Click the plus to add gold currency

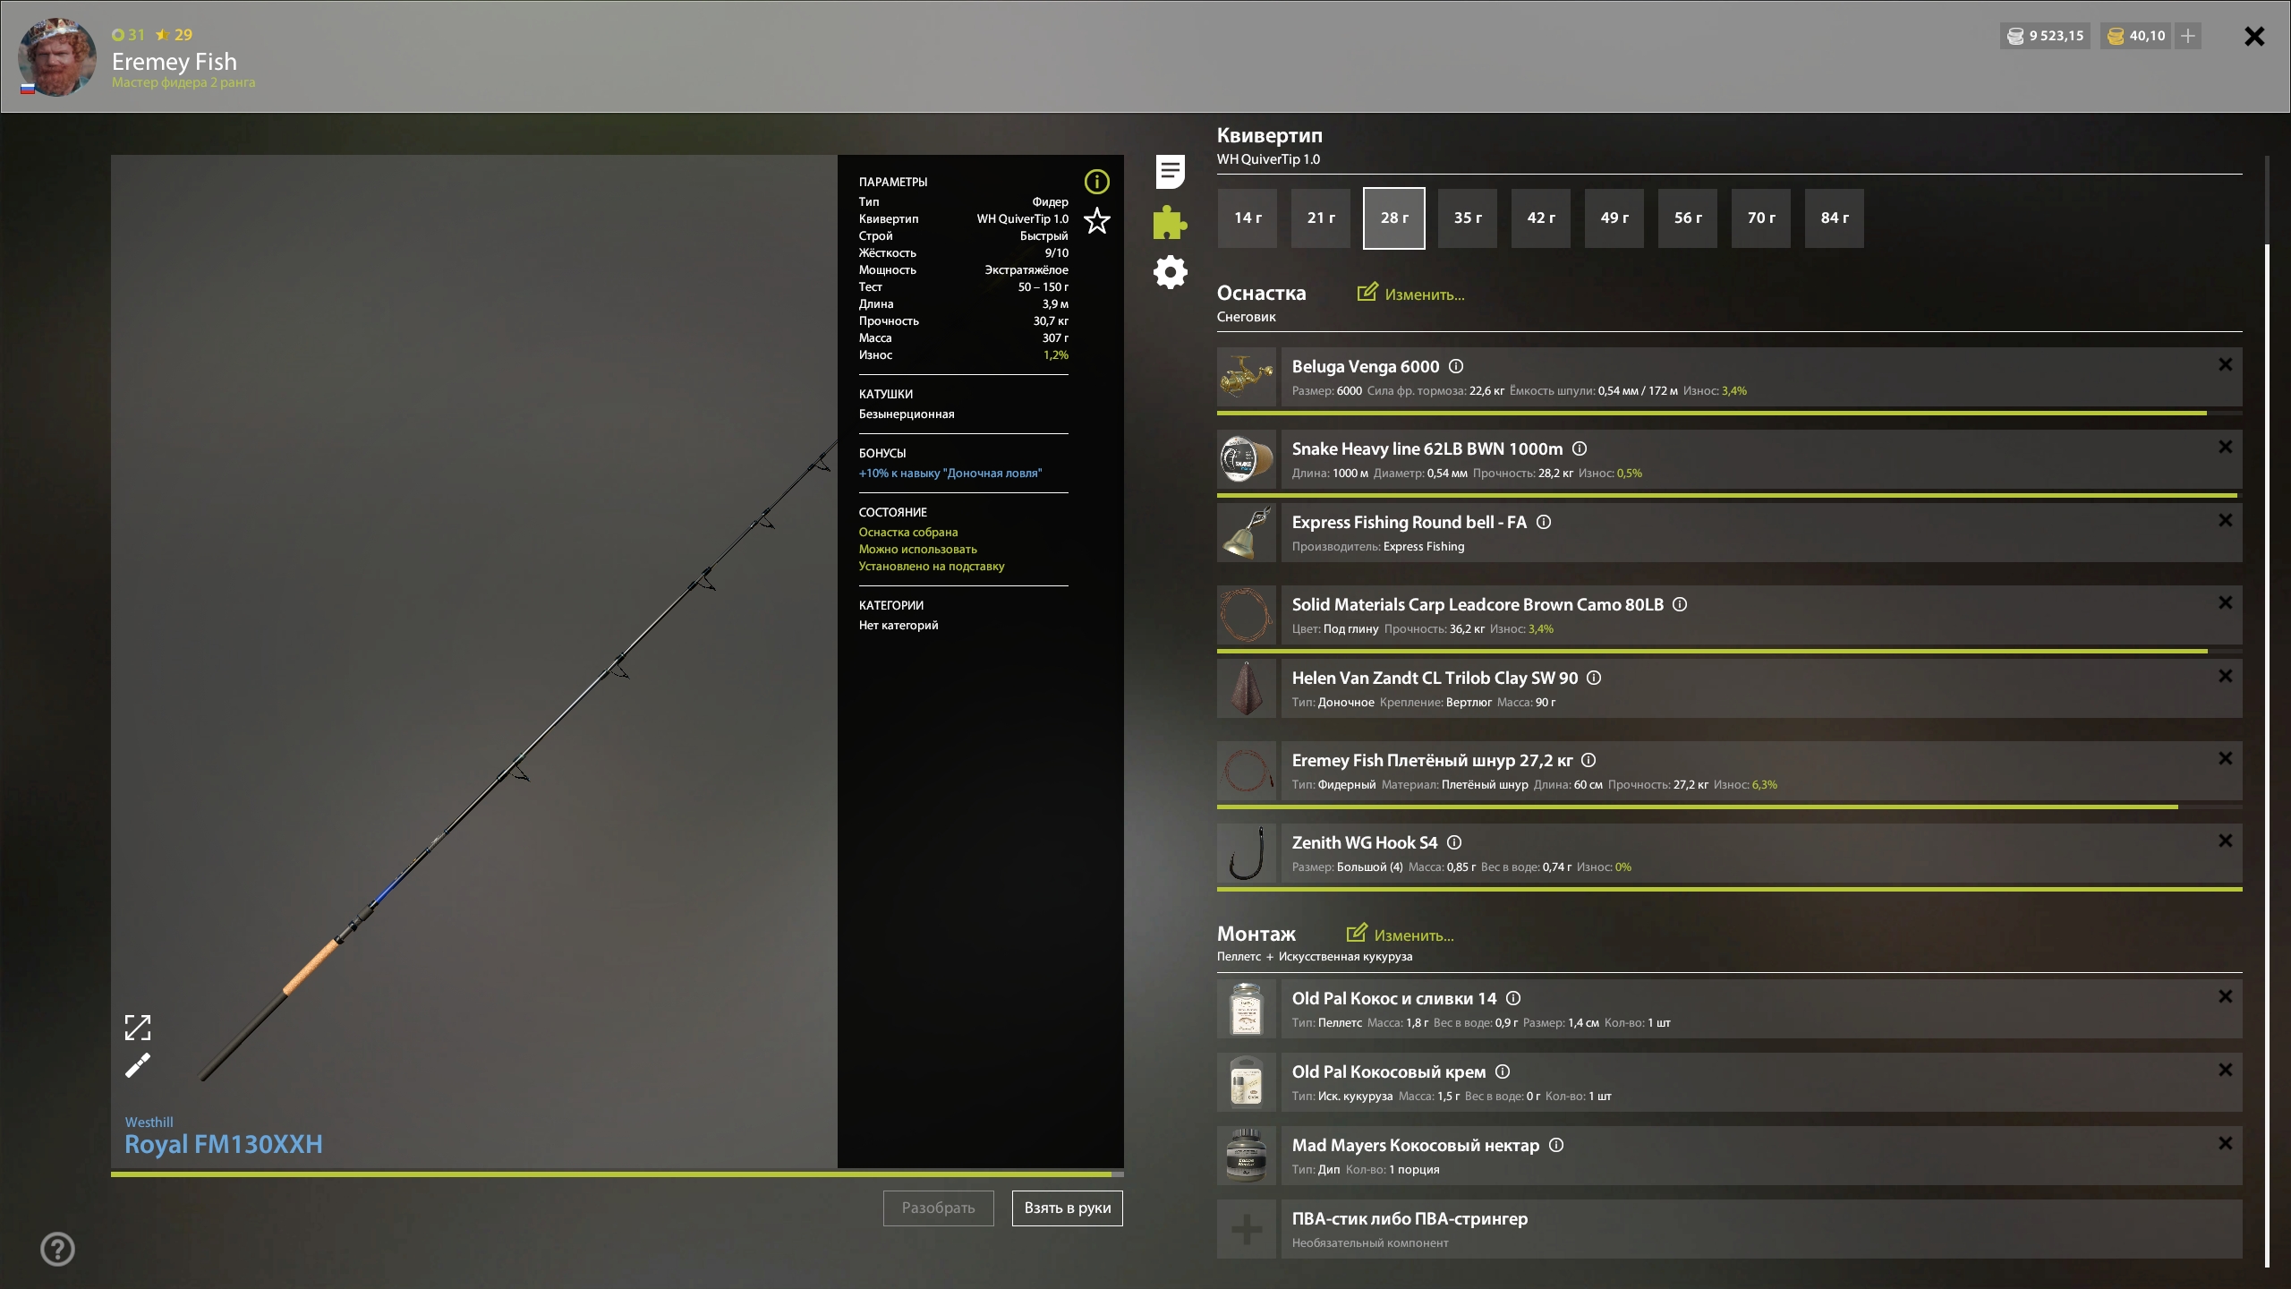pyautogui.click(x=2188, y=36)
